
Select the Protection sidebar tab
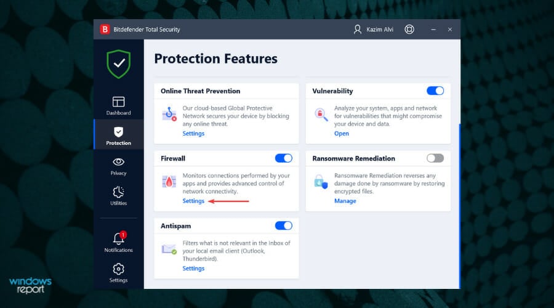pyautogui.click(x=118, y=136)
